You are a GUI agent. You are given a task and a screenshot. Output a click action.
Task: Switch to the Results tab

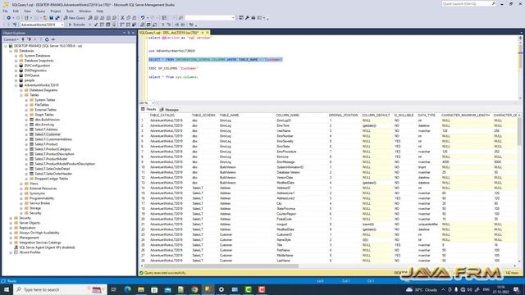pyautogui.click(x=148, y=109)
